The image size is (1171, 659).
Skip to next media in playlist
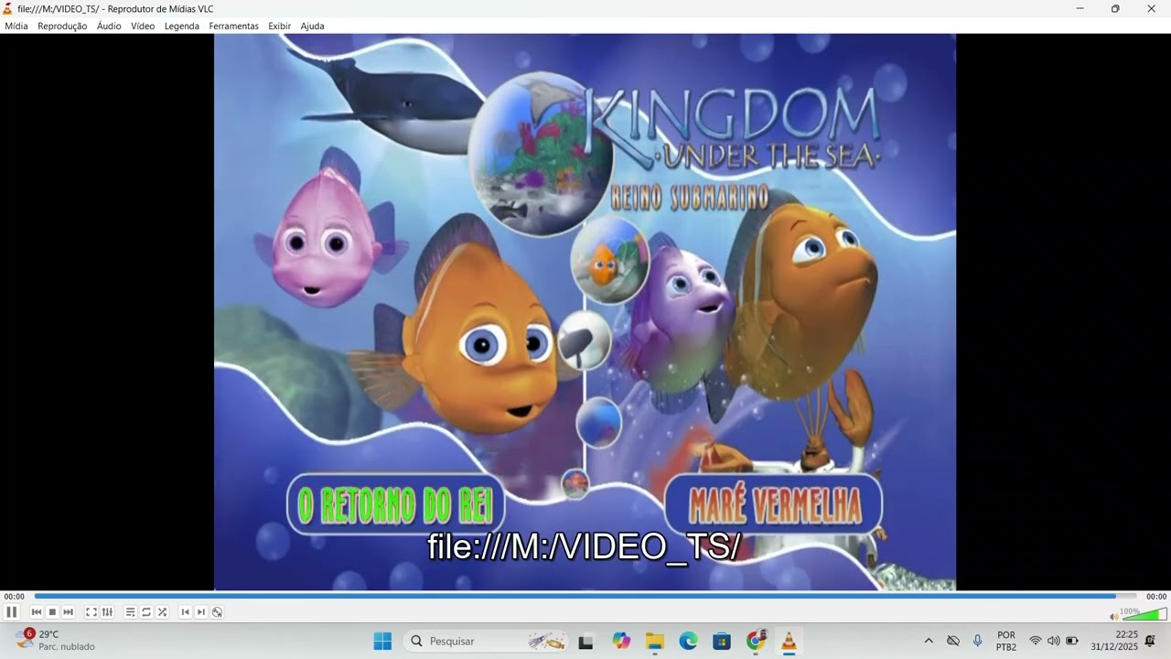[x=68, y=612]
